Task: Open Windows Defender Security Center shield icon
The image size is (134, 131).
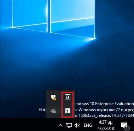Action: click(53, 97)
